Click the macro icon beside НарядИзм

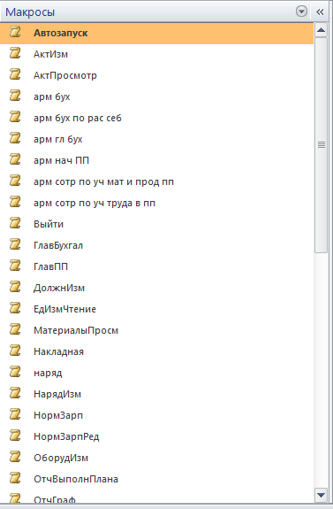coord(15,393)
